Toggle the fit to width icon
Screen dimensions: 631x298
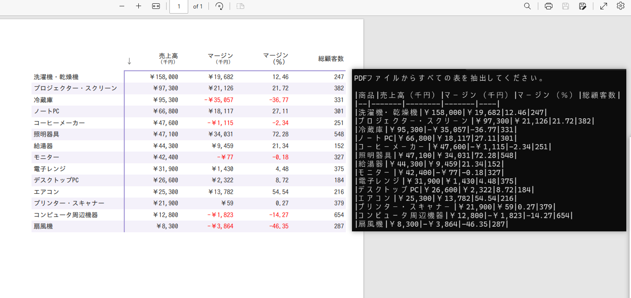(x=156, y=6)
